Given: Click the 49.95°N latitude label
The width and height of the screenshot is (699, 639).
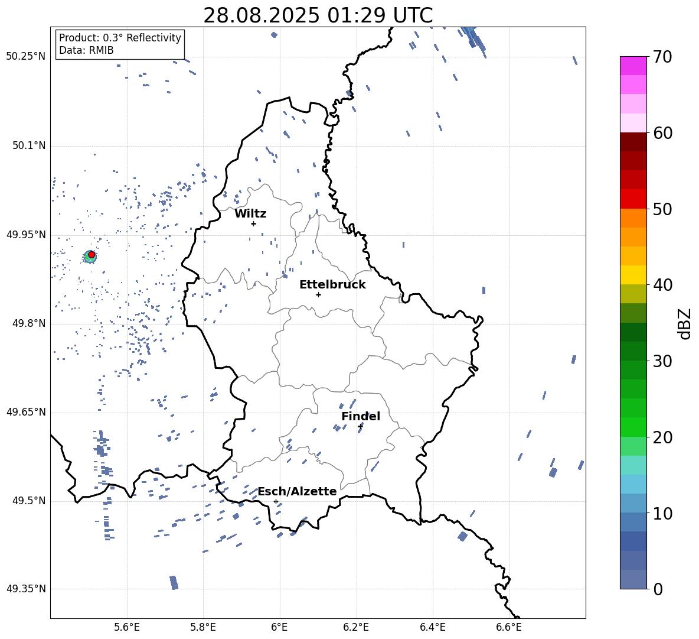Looking at the screenshot, I should [x=26, y=235].
